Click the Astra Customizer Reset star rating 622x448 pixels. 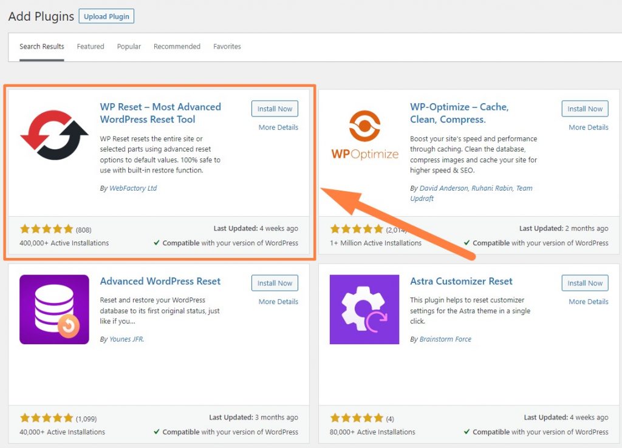(x=357, y=418)
